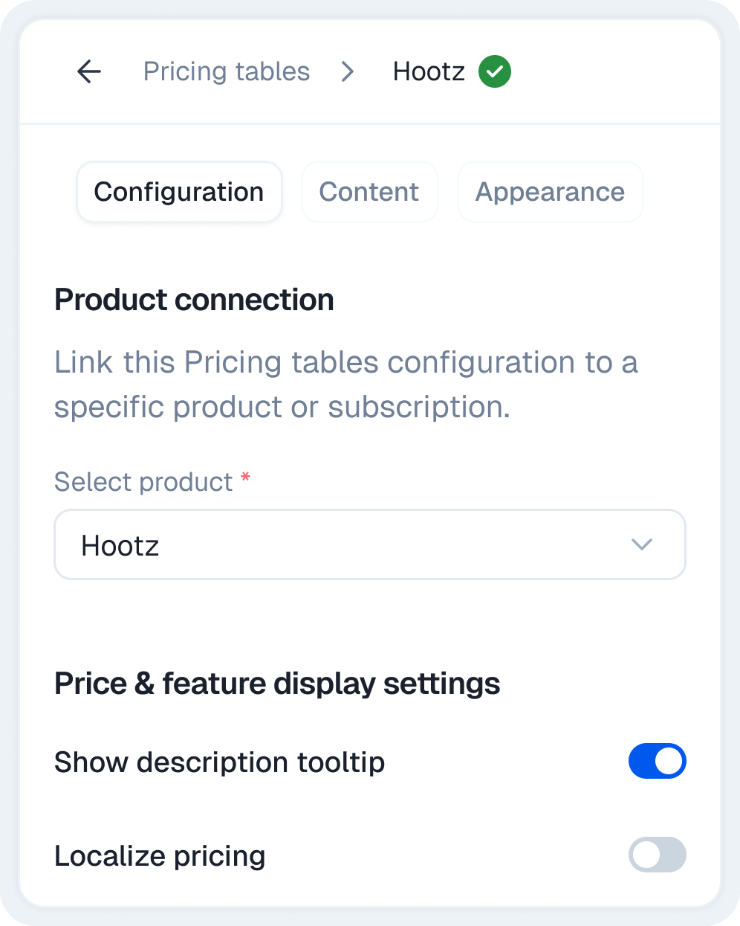
Task: Open the Appearance tab
Action: click(550, 192)
